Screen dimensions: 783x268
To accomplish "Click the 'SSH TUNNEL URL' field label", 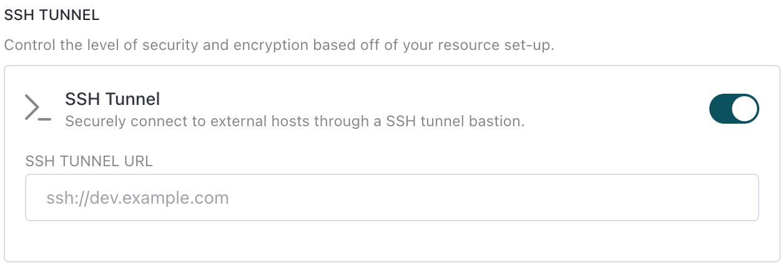I will 89,161.
